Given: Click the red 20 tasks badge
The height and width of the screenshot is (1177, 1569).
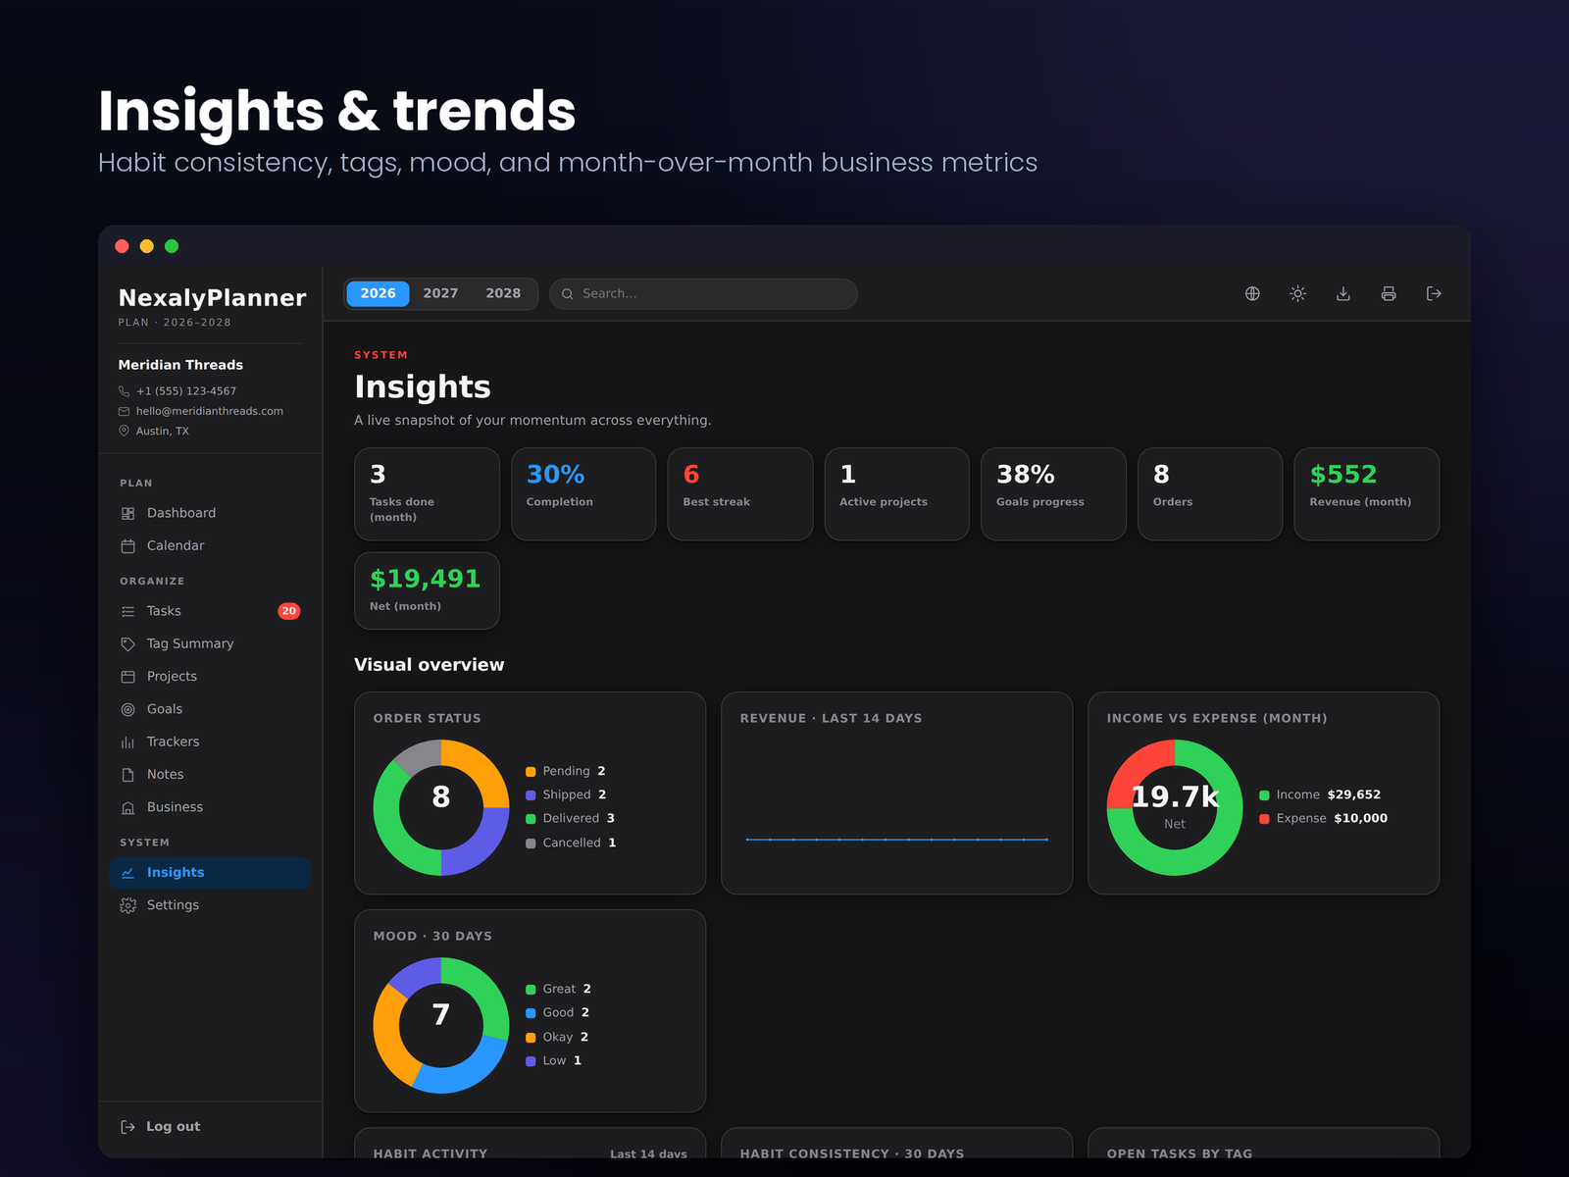Looking at the screenshot, I should [x=288, y=611].
